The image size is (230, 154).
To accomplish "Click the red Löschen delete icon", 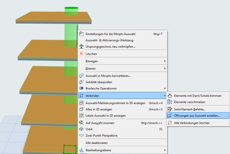I will tap(81, 54).
